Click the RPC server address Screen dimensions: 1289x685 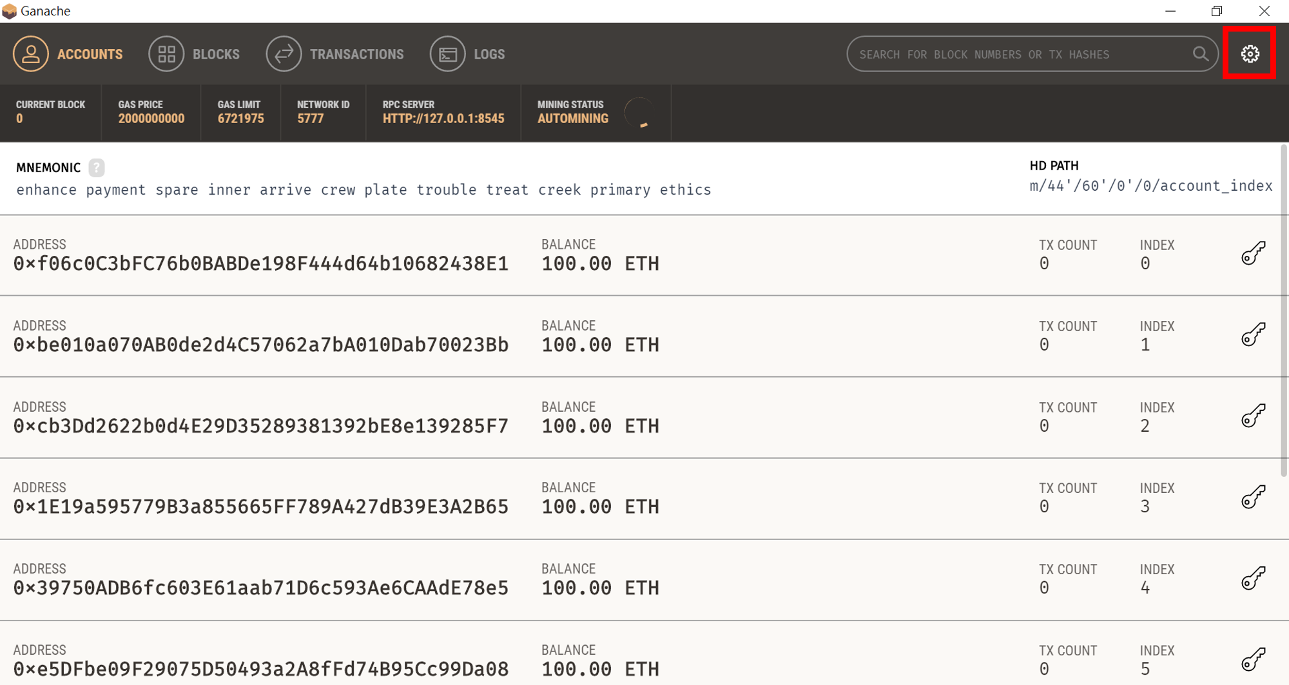tap(443, 119)
